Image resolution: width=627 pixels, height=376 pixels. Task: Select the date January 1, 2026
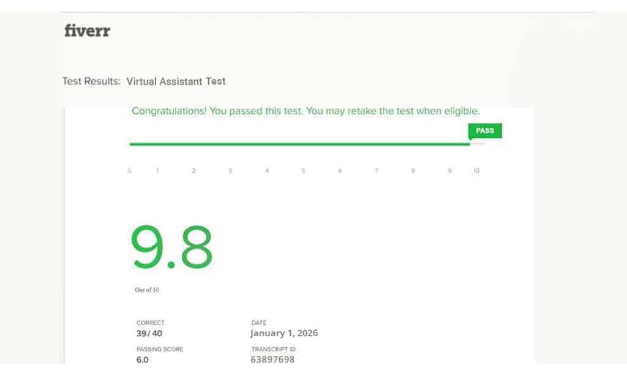tap(284, 333)
